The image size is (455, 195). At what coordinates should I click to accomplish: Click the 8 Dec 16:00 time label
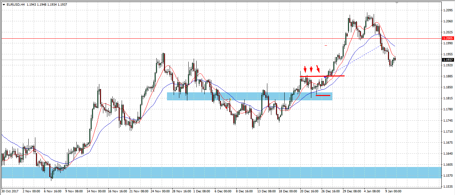click(x=245, y=191)
